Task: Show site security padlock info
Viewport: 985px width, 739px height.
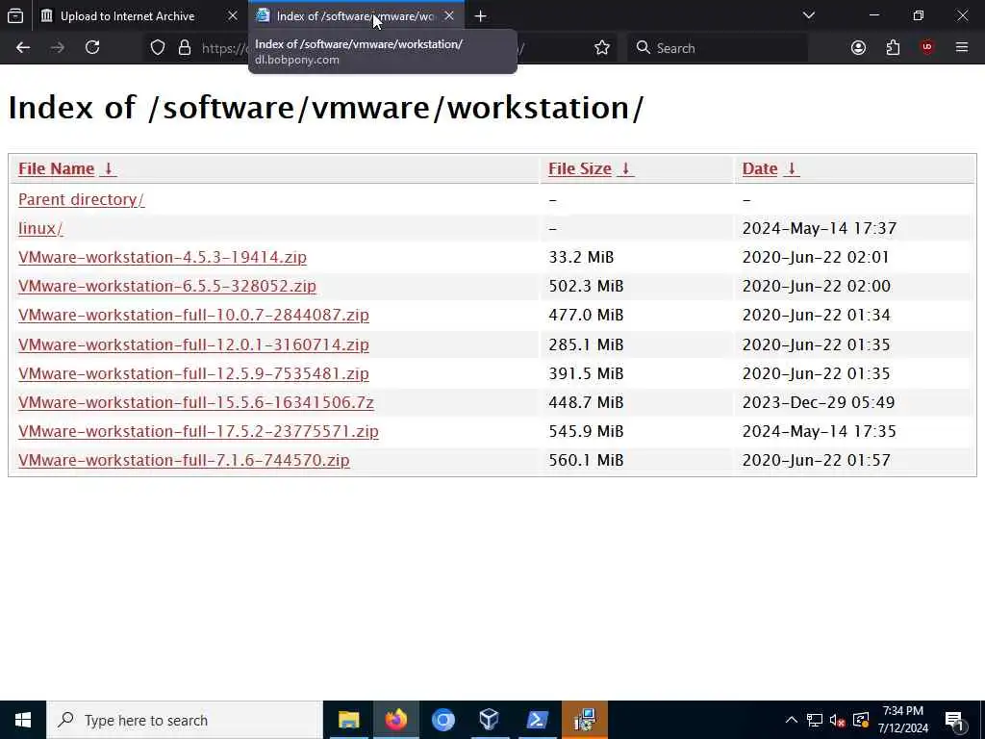Action: (184, 48)
